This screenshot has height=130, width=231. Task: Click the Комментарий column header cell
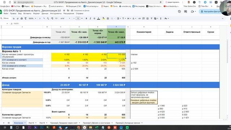coord(144,32)
